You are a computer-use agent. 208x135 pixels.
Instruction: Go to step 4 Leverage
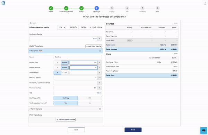(x=97, y=8)
